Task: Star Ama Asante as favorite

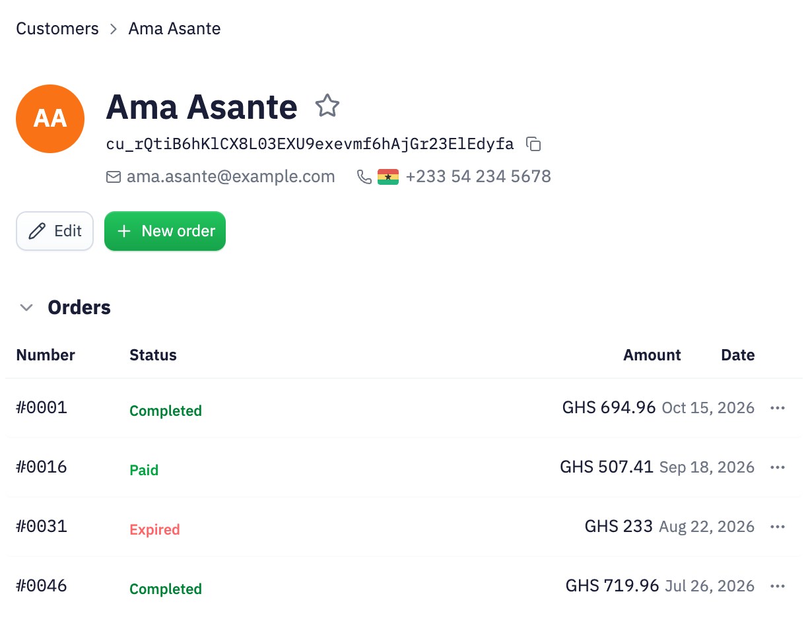Action: pos(327,106)
